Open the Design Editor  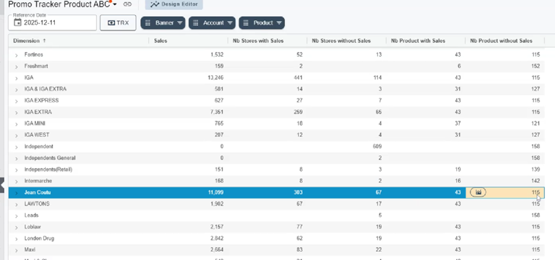tap(174, 4)
